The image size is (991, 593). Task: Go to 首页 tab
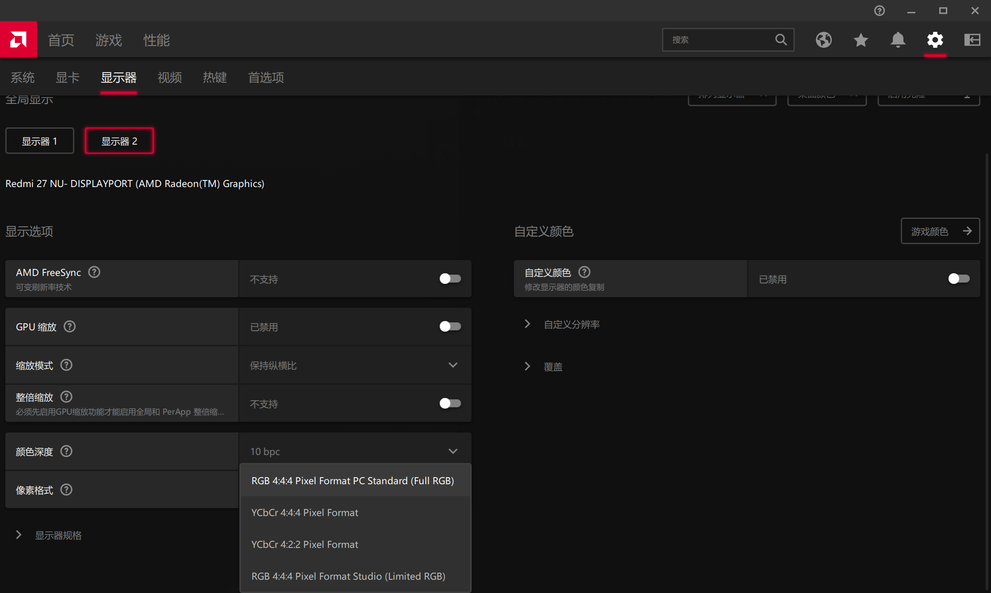pos(61,40)
